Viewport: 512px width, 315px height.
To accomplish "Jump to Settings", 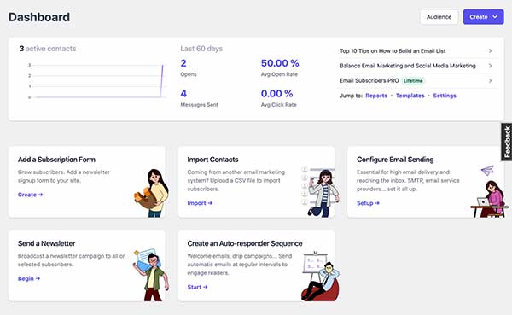I will pyautogui.click(x=445, y=96).
